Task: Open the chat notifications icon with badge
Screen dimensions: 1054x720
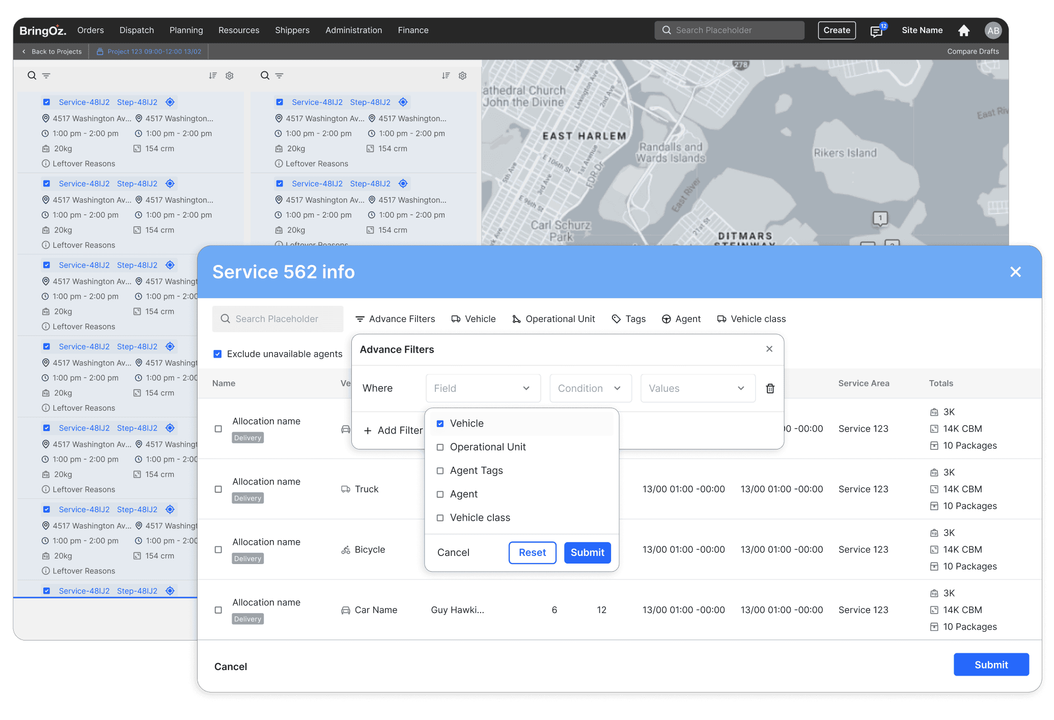Action: click(877, 31)
